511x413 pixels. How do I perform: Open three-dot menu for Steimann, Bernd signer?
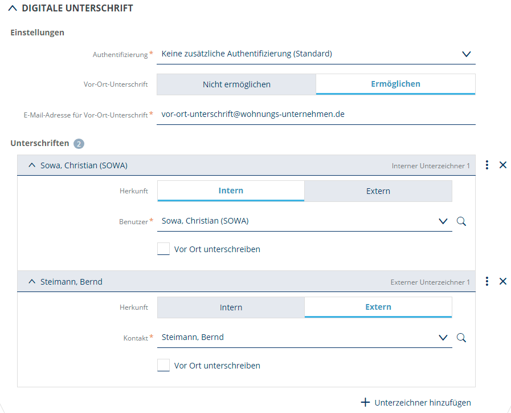tap(487, 281)
